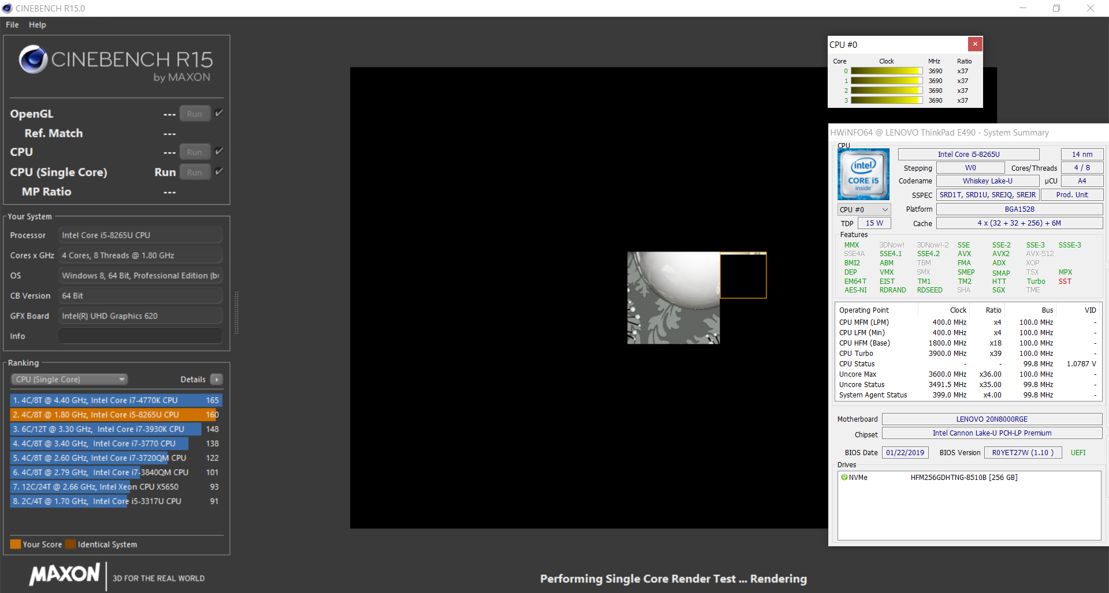1109x593 pixels.
Task: Click the SSPEC value SRD1T, SRD1U
Action: click(x=988, y=195)
